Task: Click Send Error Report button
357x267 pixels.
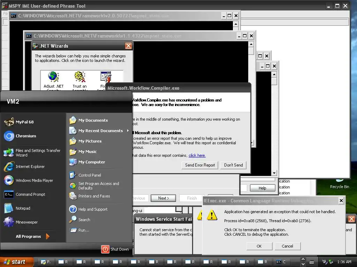Action: (200, 165)
